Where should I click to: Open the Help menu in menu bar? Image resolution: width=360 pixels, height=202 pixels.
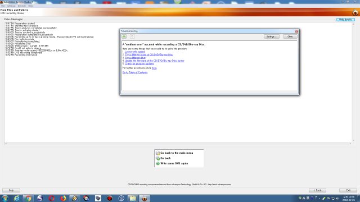tap(30, 6)
